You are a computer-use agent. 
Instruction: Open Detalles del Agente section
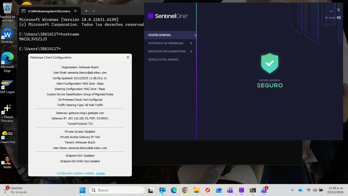point(170,60)
